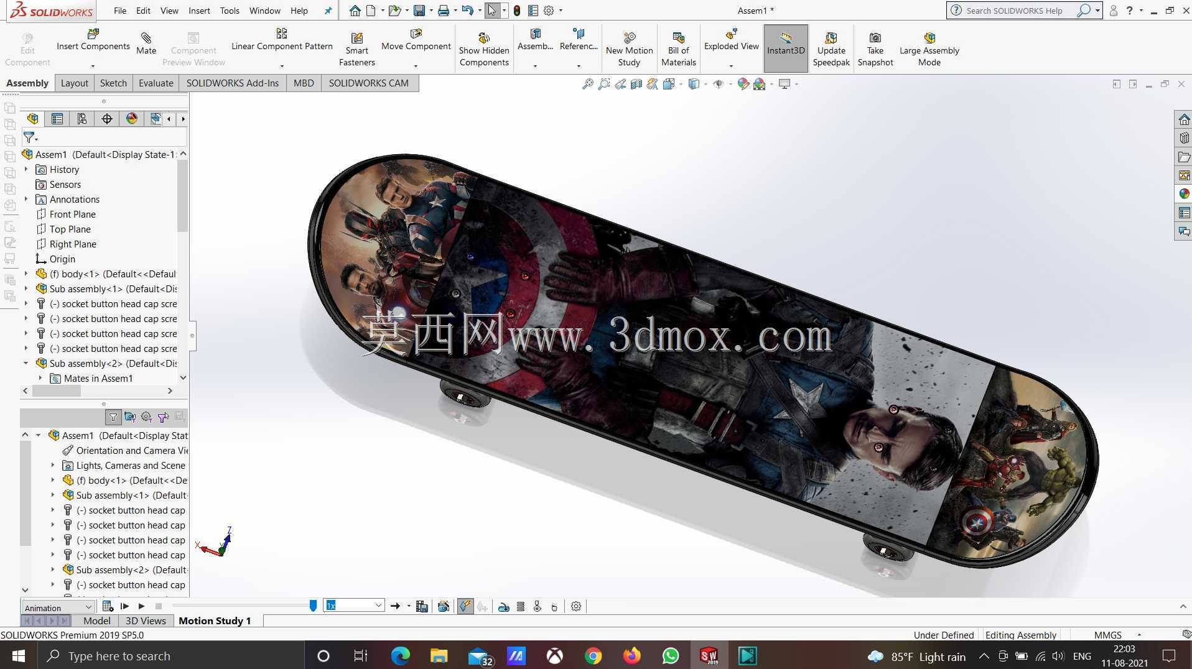Click the Zoom to Fit magnifier icon
1192x669 pixels.
587,84
